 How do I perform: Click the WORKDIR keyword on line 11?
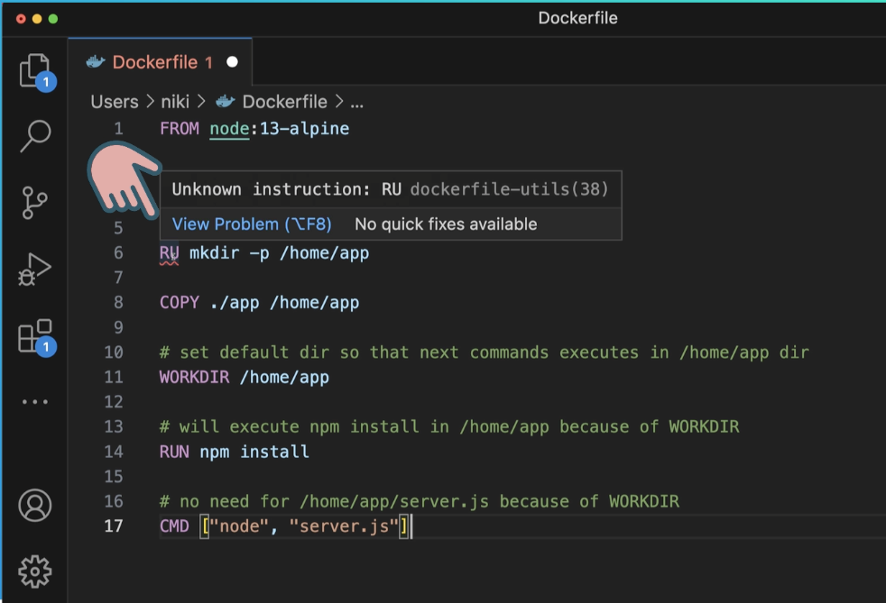(194, 377)
